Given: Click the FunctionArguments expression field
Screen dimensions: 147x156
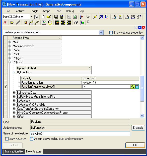Looking at the screenshot, I should tap(106, 87).
